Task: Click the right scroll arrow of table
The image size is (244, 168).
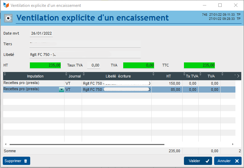Action: pyautogui.click(x=233, y=144)
